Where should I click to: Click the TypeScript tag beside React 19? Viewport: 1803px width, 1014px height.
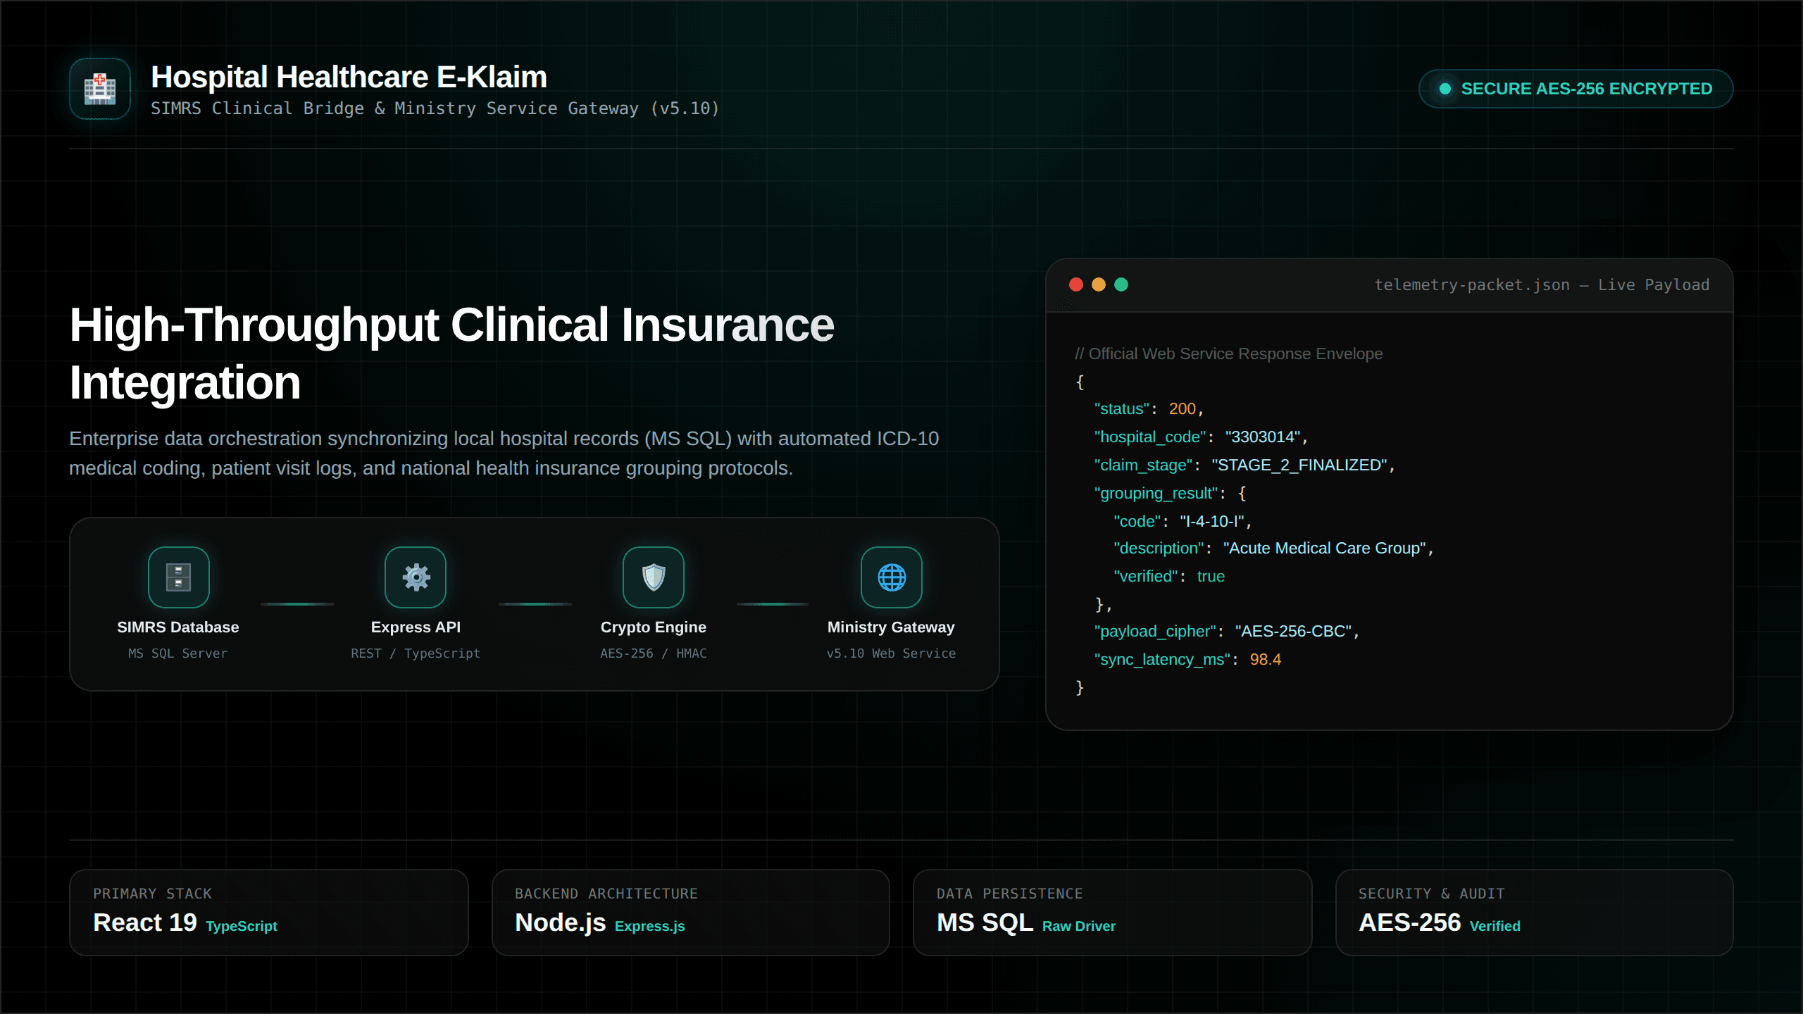tap(242, 926)
